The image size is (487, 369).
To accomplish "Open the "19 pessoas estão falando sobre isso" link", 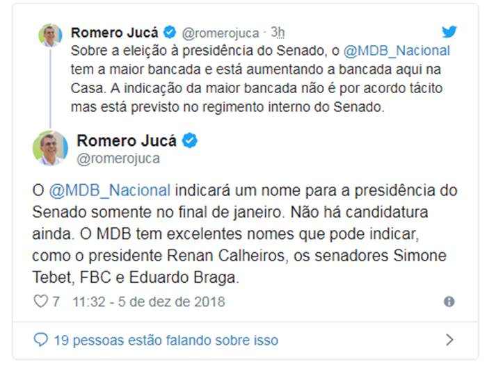I will tap(166, 341).
